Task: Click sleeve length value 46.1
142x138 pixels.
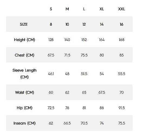Action: pos(51,74)
